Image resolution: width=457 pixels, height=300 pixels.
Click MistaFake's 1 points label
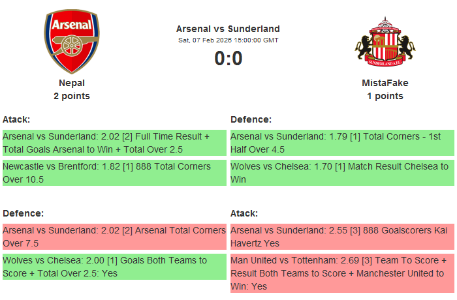tap(385, 96)
